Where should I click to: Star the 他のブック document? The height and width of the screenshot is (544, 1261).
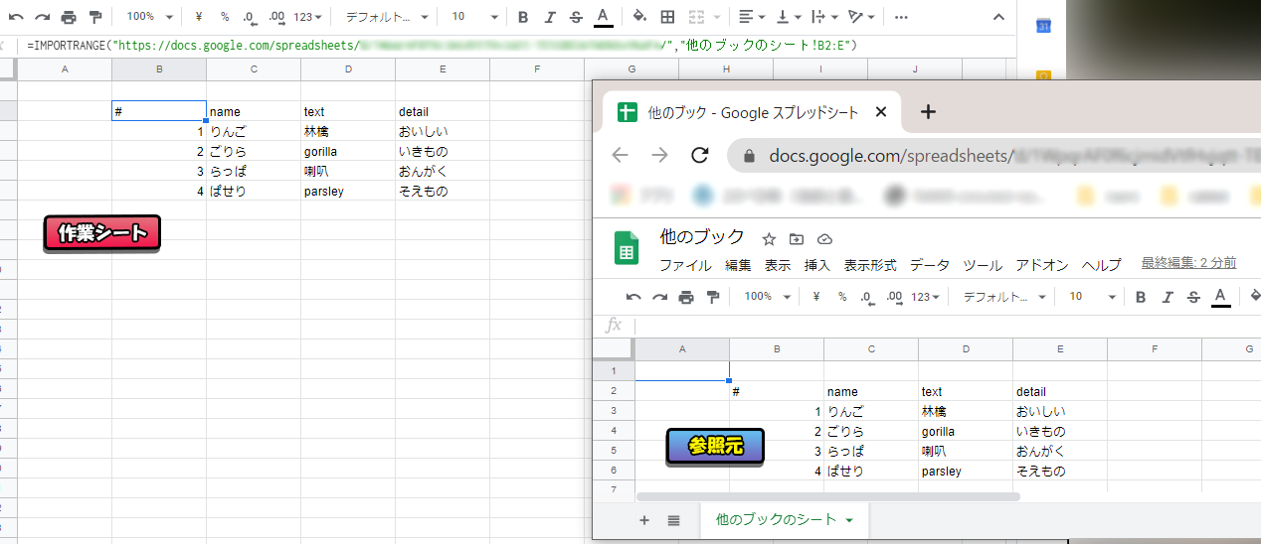tap(769, 239)
